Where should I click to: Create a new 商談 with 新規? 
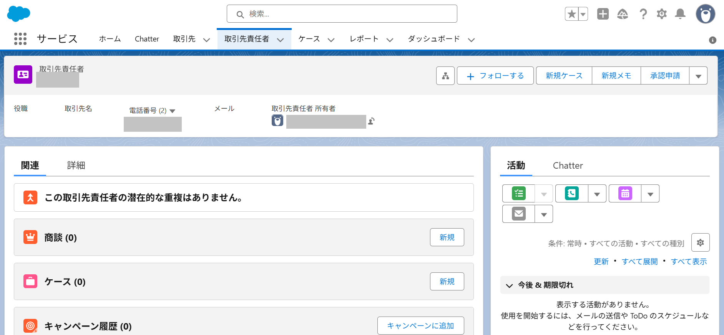click(447, 237)
